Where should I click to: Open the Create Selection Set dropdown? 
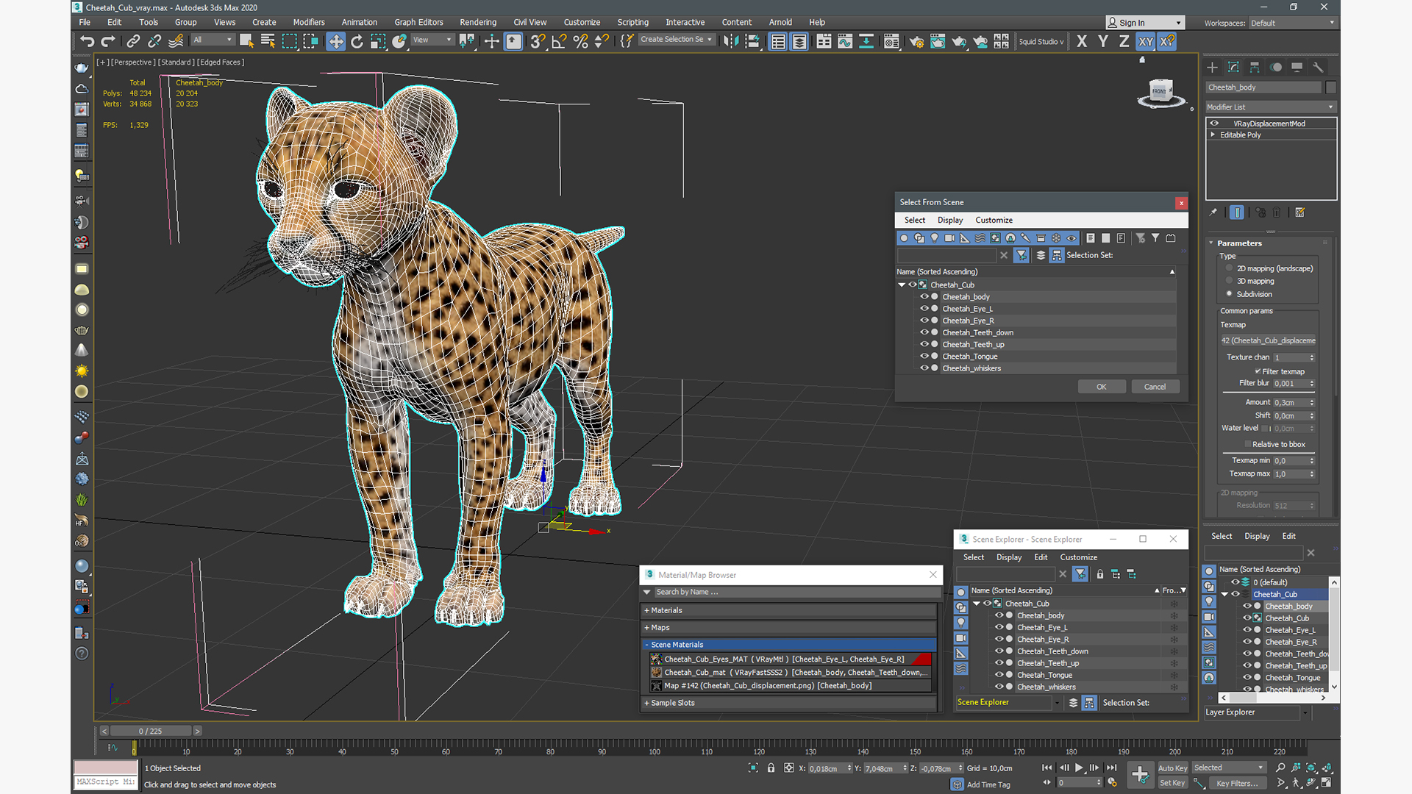click(676, 40)
